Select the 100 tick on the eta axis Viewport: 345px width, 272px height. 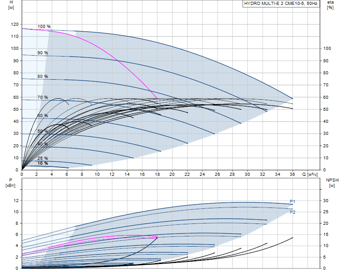[327, 49]
